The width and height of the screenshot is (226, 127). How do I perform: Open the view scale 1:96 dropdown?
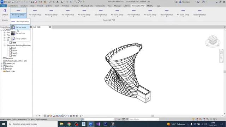[x=38, y=116]
